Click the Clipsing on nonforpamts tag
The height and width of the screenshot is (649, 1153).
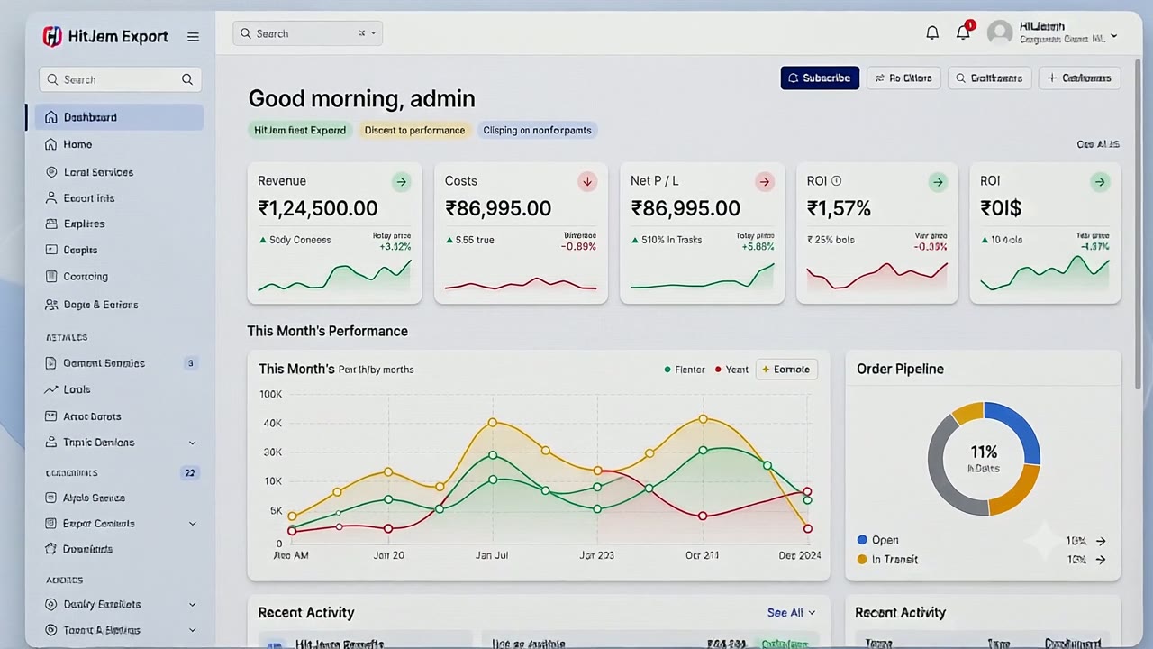tap(537, 130)
